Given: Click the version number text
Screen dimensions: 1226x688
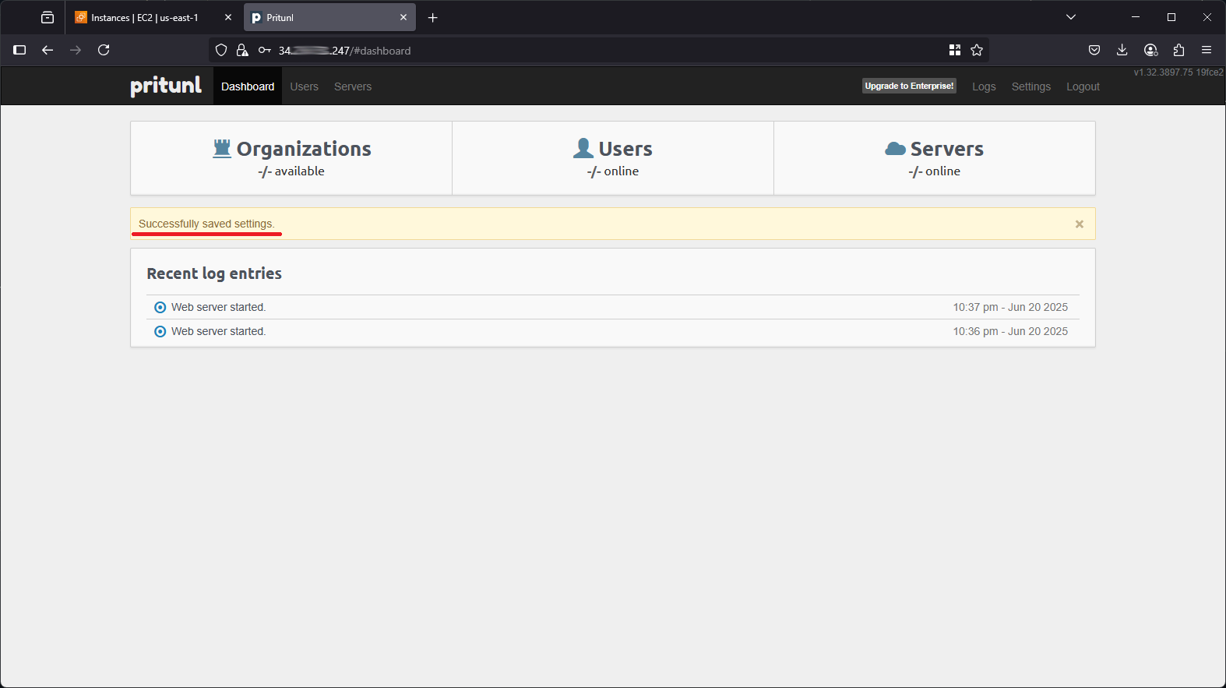Looking at the screenshot, I should coord(1178,72).
